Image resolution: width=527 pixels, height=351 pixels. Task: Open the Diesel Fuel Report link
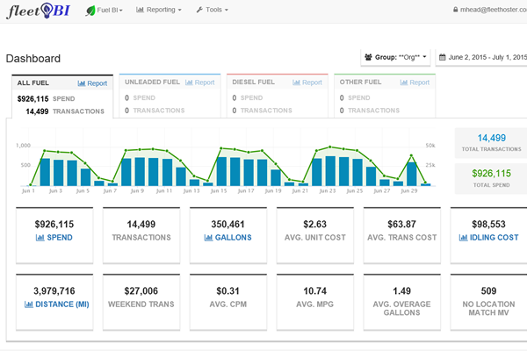pos(307,82)
